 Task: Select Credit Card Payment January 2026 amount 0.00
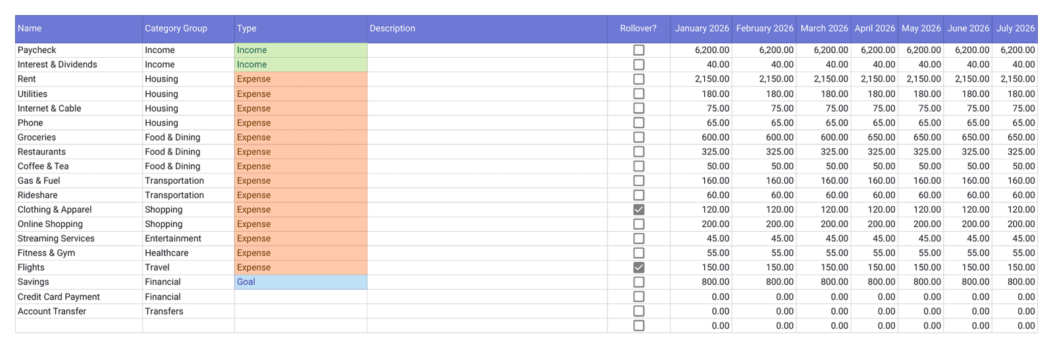tap(701, 297)
